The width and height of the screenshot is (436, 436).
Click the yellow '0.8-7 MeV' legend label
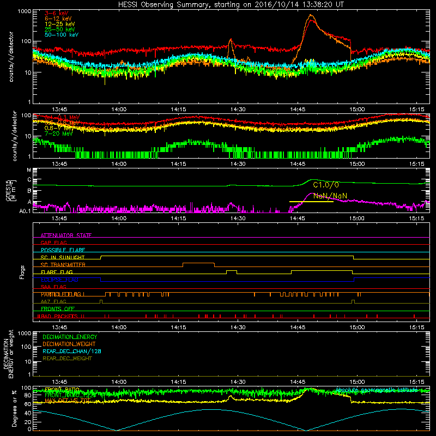58,128
